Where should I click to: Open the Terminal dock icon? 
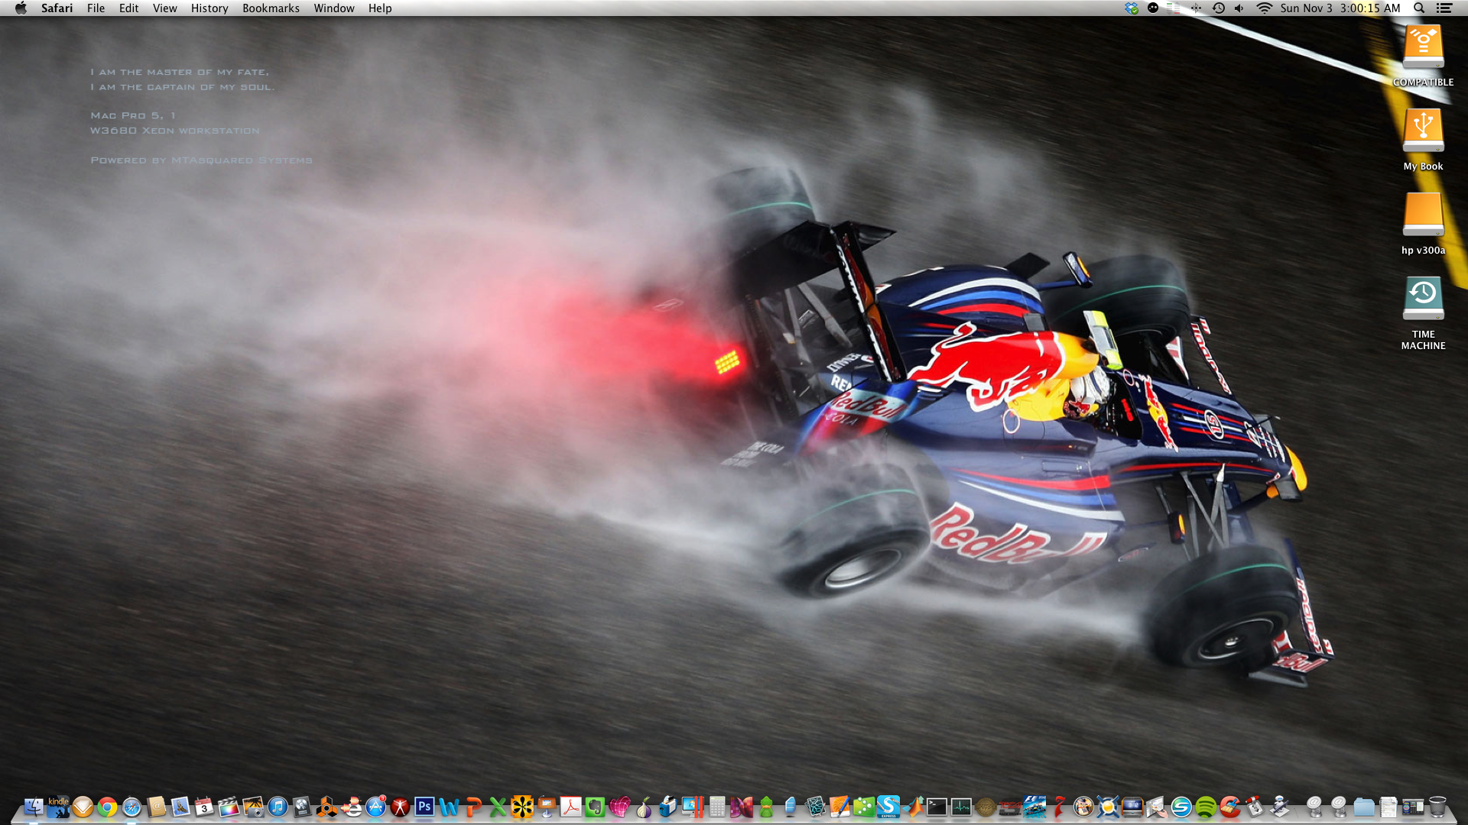[937, 807]
